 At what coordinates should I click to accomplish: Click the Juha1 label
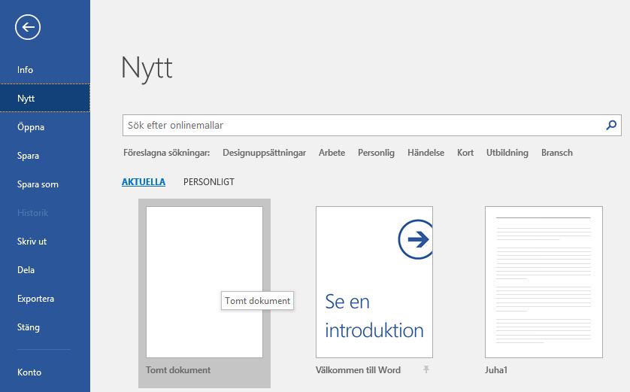click(x=495, y=370)
